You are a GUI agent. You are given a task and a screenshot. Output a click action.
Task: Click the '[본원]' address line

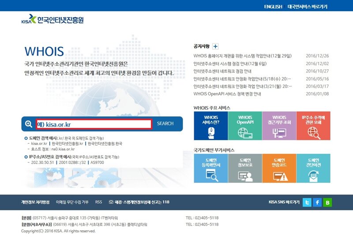coord(70,218)
